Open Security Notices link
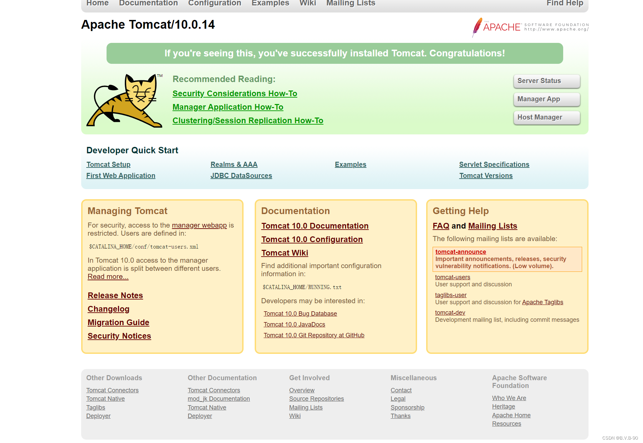The image size is (643, 443). pyautogui.click(x=119, y=336)
